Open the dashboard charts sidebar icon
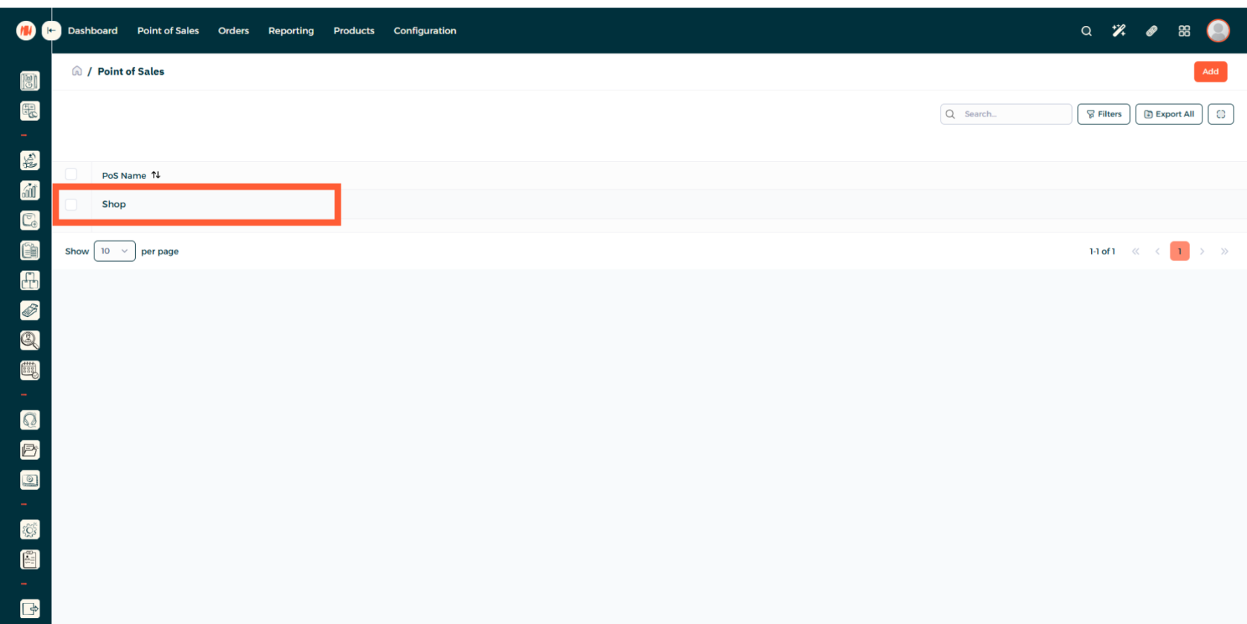The image size is (1247, 624). (30, 81)
